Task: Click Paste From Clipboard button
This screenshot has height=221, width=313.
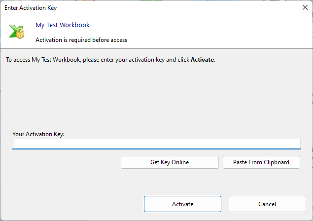Action: (x=261, y=162)
